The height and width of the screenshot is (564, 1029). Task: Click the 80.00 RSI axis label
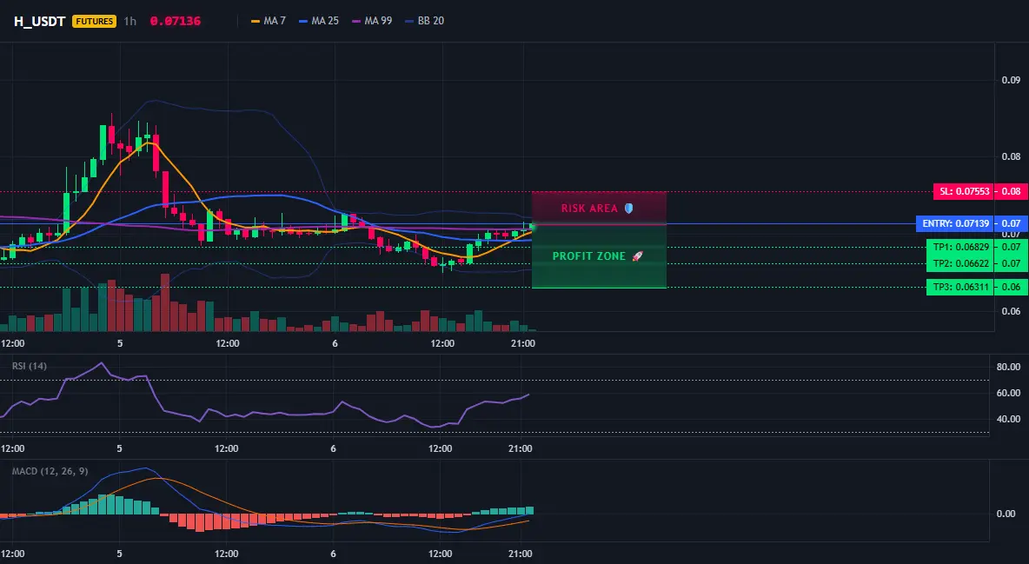[1009, 367]
